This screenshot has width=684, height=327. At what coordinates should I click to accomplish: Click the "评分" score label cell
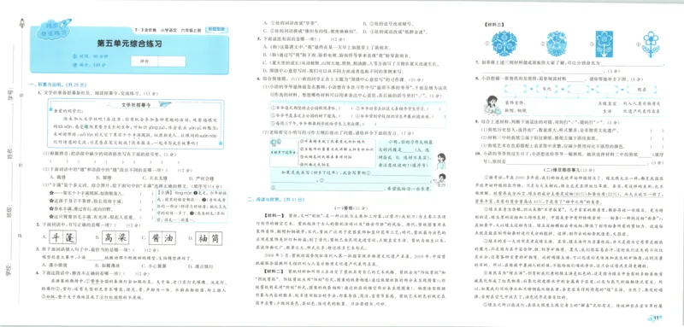[144, 61]
